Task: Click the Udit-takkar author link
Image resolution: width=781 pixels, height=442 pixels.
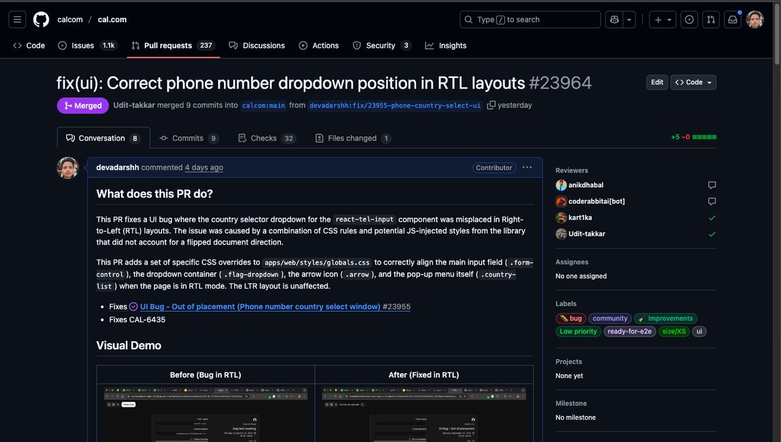Action: click(135, 105)
